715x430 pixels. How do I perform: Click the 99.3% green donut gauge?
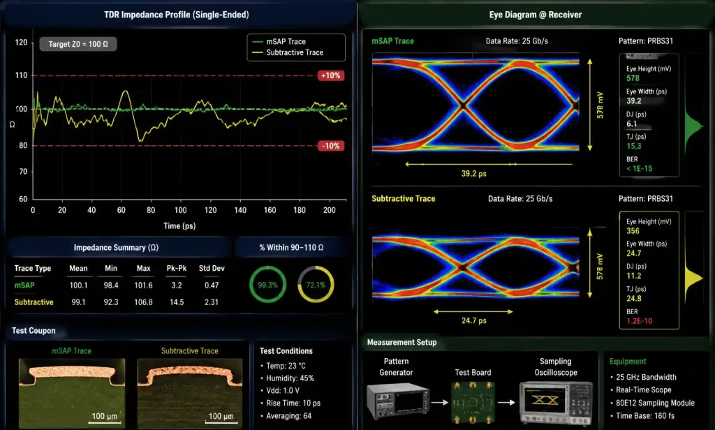(x=267, y=285)
